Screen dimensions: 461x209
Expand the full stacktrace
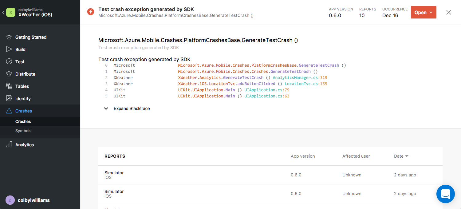coord(127,108)
